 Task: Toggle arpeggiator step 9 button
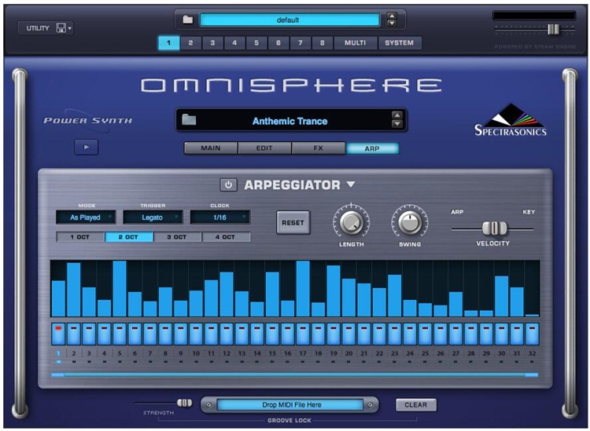coord(181,334)
